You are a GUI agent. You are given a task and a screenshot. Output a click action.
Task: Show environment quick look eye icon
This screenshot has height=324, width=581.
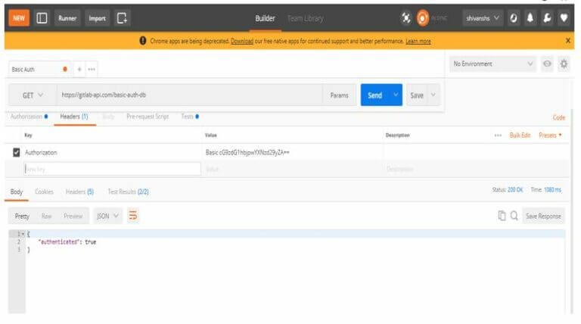click(x=547, y=64)
